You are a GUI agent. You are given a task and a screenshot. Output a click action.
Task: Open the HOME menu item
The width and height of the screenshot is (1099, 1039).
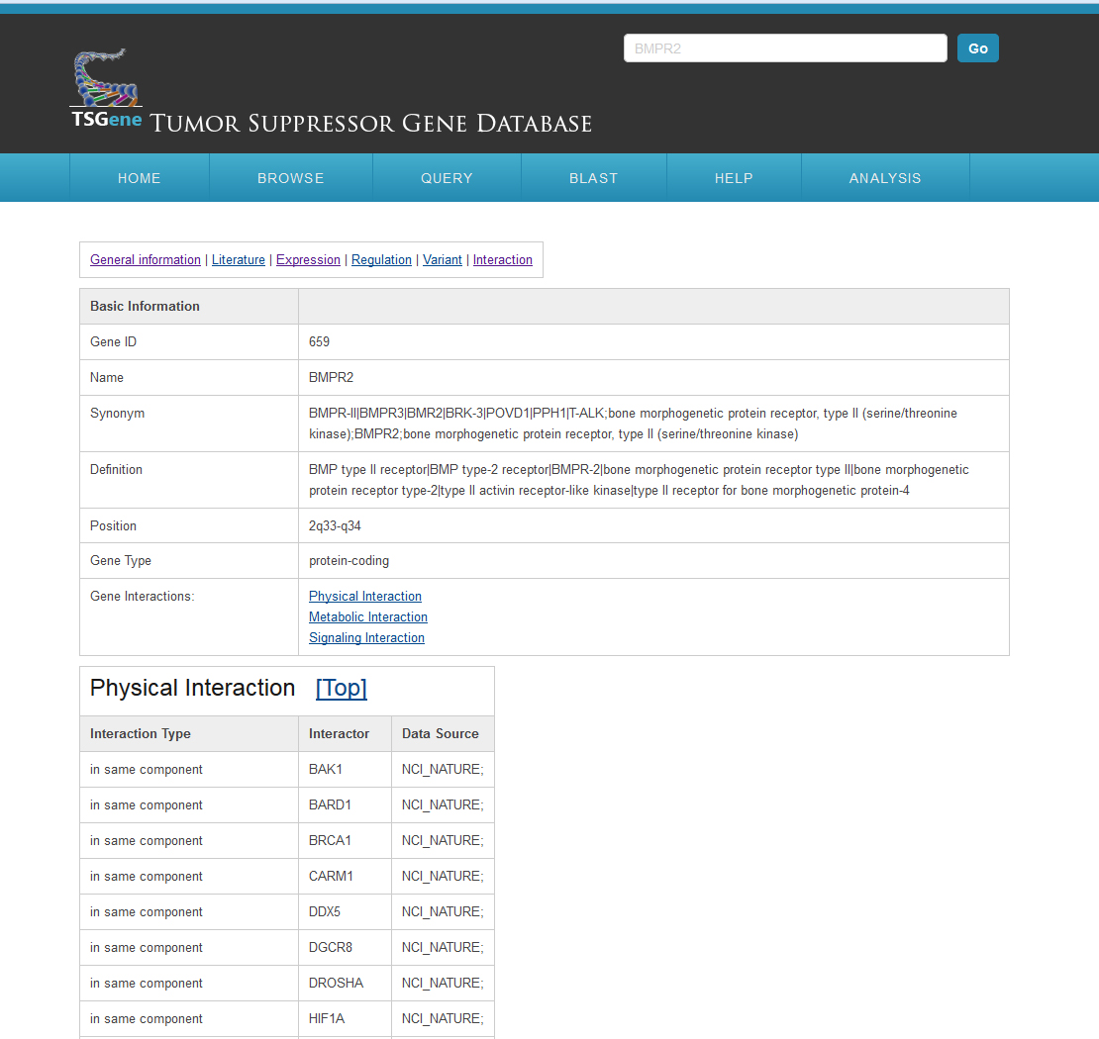click(140, 178)
